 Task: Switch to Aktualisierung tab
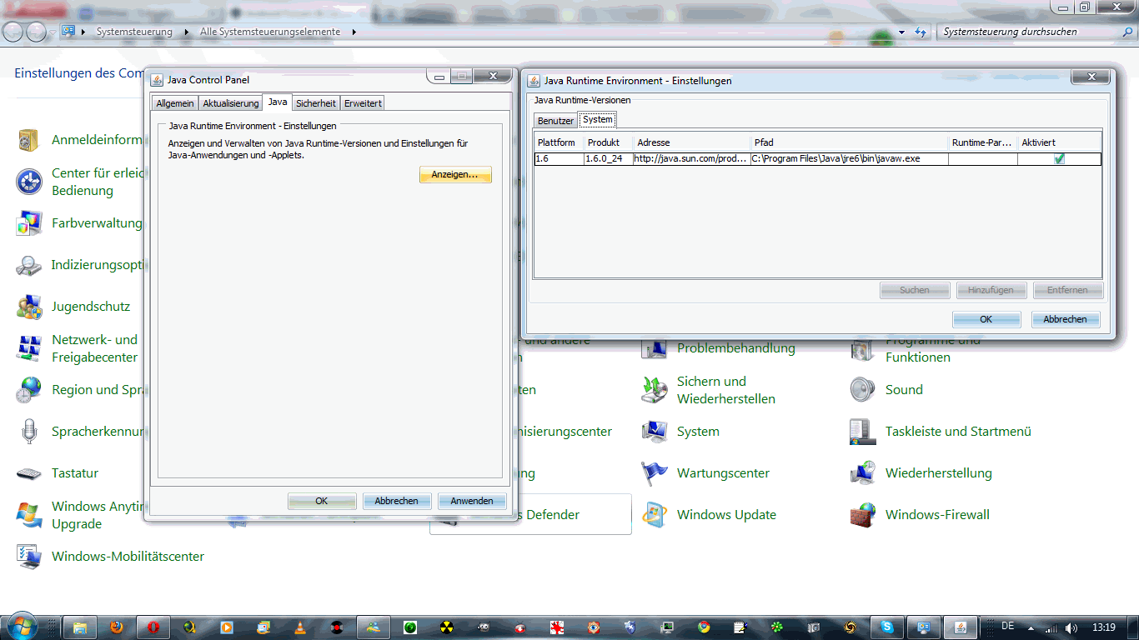pyautogui.click(x=231, y=103)
